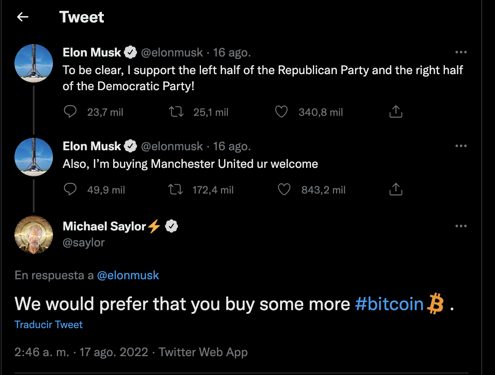Viewport: 495px width, 375px height.
Task: Open Michael Saylor's profile picture
Action: (x=34, y=235)
